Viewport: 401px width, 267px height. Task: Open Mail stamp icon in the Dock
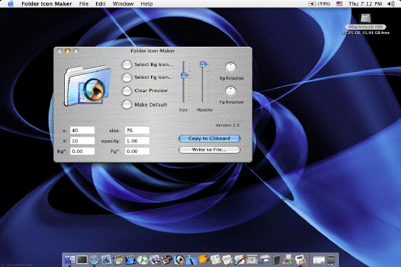(x=106, y=260)
